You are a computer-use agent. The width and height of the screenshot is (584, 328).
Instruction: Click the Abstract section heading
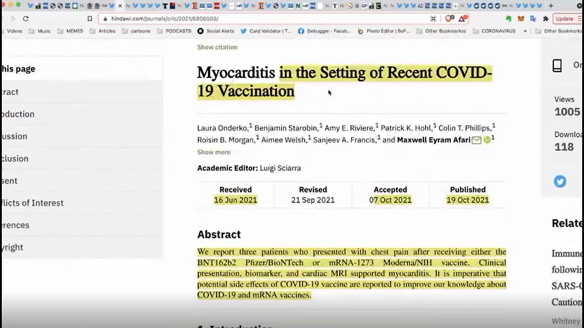[x=219, y=235]
